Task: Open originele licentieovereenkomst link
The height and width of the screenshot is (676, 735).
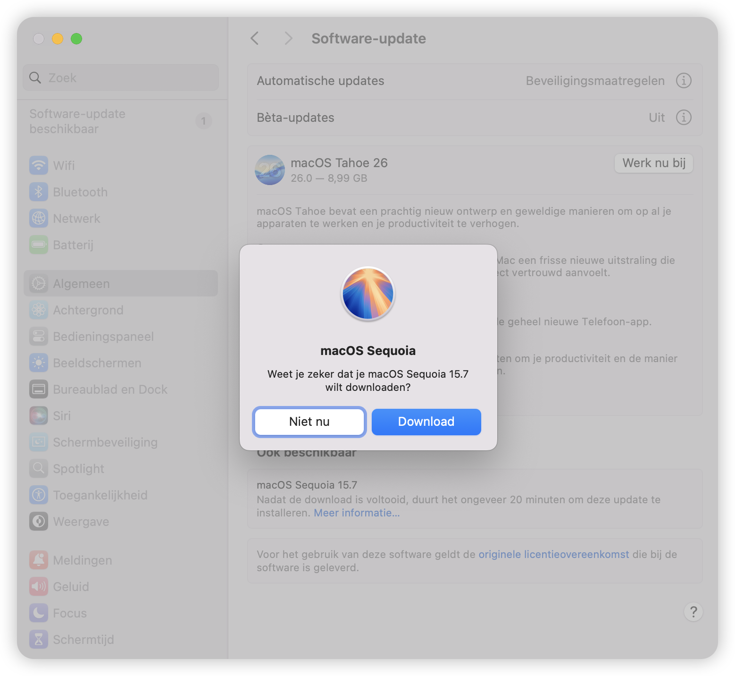Action: point(554,554)
